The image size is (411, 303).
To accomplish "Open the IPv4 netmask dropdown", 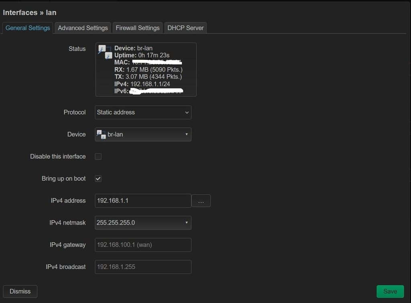I will pos(143,223).
